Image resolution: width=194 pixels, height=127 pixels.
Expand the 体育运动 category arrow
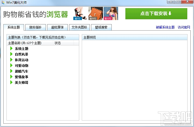[x=11, y=60]
